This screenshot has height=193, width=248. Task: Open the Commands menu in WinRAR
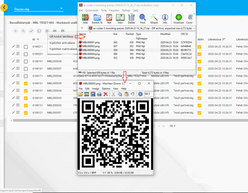[92, 10]
